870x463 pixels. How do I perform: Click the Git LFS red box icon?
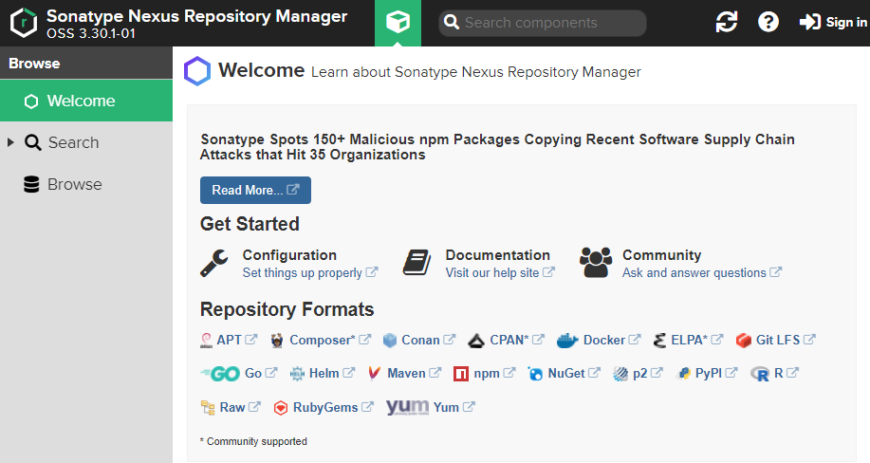click(x=744, y=341)
